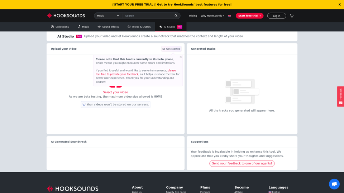This screenshot has width=344, height=193.
Task: Go to Intros & Outros tab
Action: pyautogui.click(x=139, y=27)
